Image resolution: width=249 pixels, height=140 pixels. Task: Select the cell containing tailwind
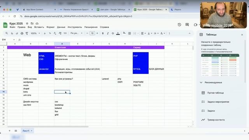tap(62, 108)
